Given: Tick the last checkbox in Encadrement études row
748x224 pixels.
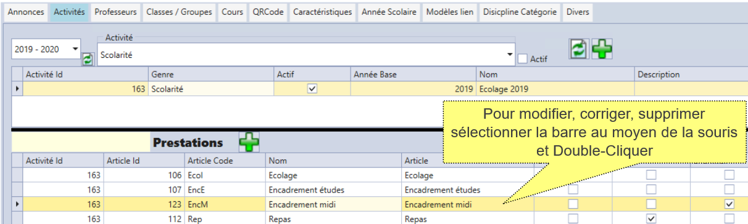Looking at the screenshot, I should tap(729, 190).
